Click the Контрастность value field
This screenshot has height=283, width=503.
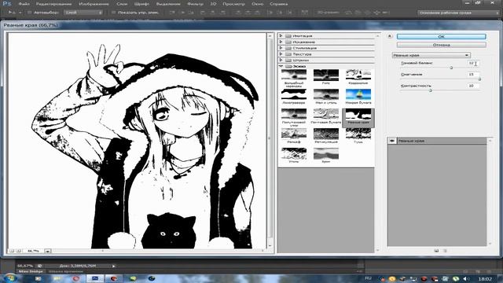pos(473,86)
